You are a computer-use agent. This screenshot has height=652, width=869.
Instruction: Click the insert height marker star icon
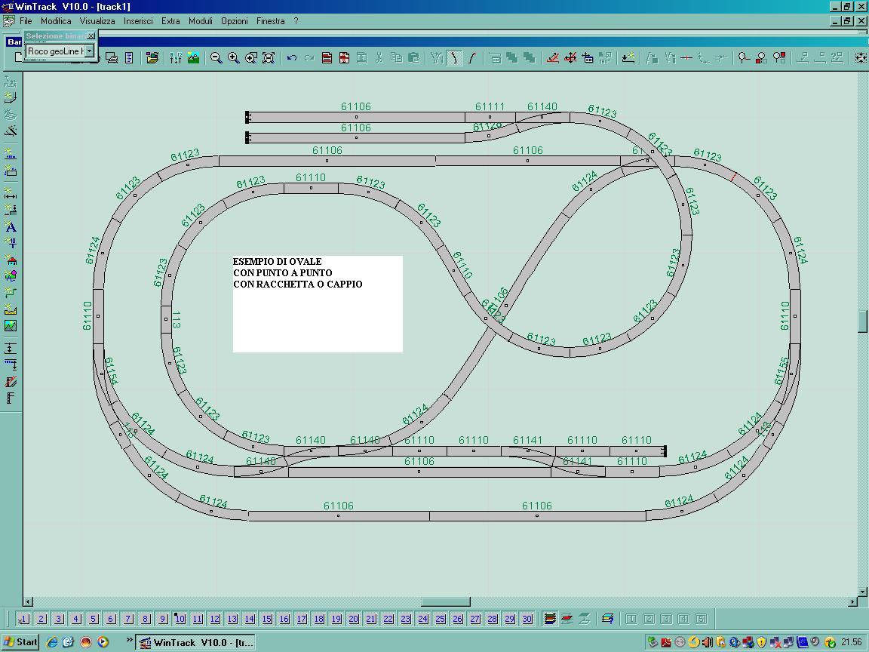point(628,57)
